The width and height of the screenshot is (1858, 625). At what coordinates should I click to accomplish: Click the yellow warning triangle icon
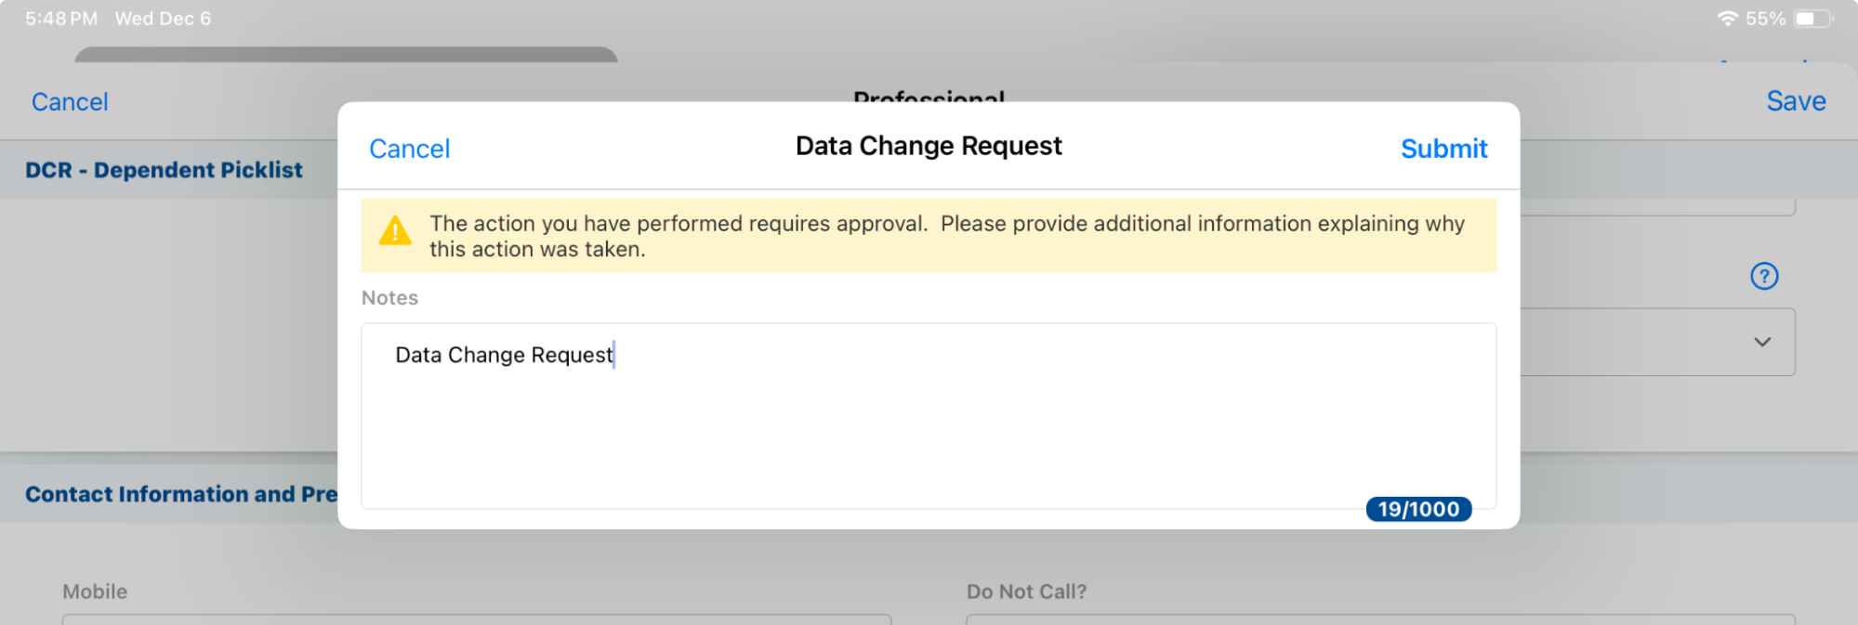395,231
